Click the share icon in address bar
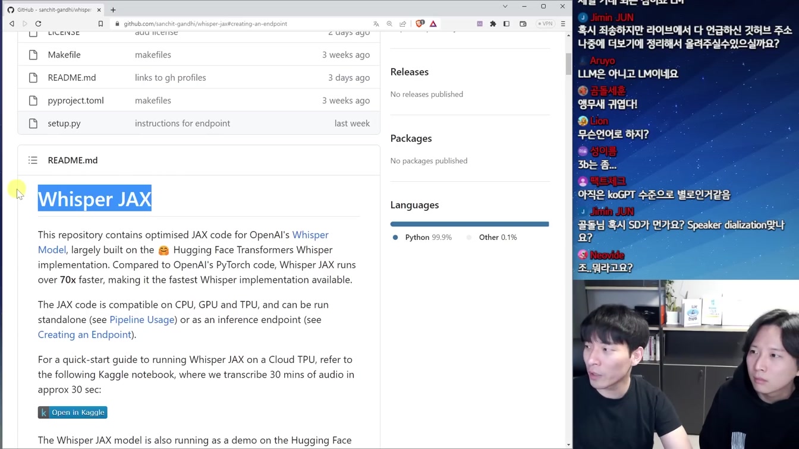 [403, 24]
